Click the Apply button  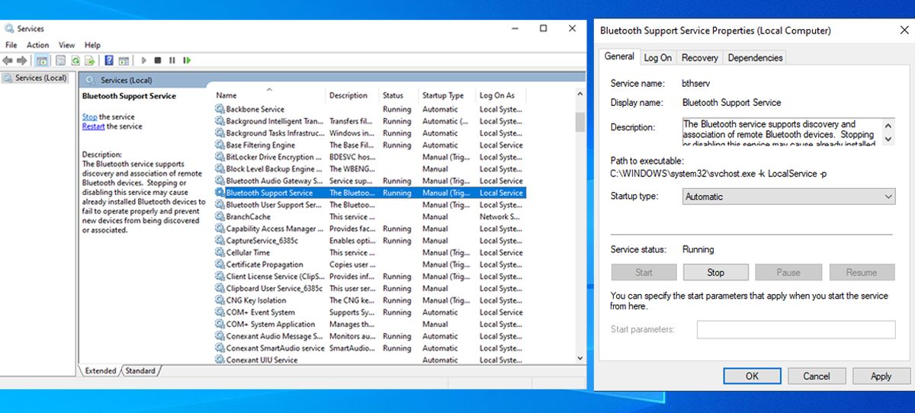881,376
